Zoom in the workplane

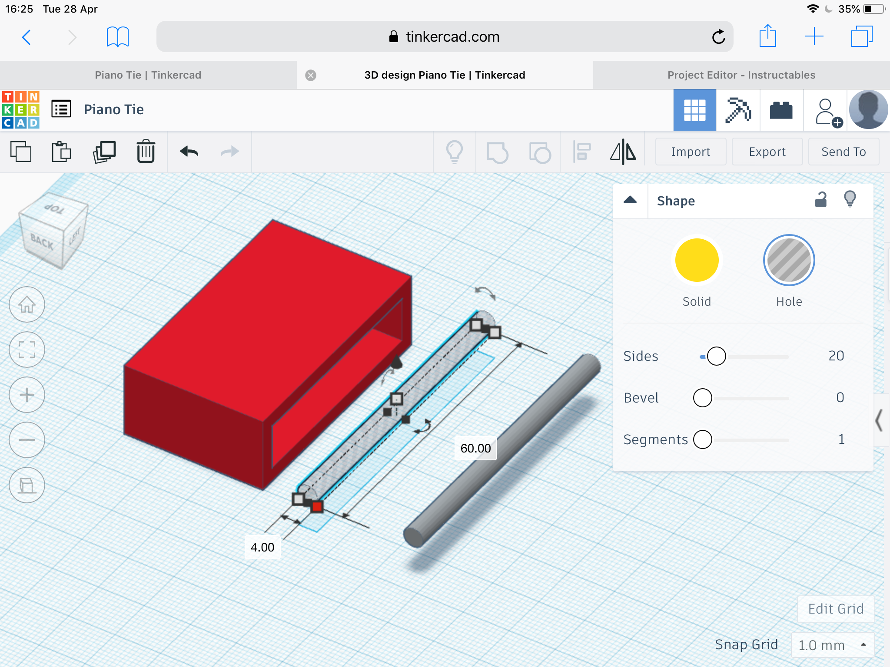(x=27, y=395)
